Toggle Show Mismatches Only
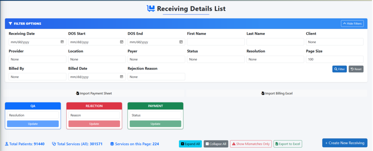This screenshot has width=373, height=151. click(x=251, y=144)
